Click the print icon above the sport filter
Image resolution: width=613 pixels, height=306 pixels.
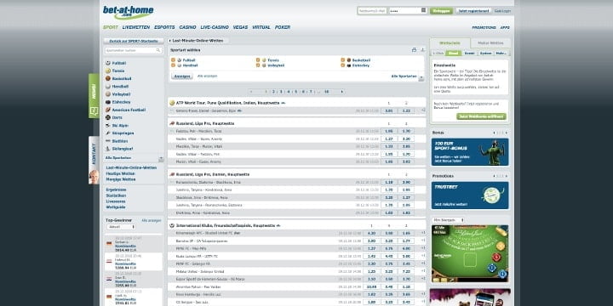point(414,50)
